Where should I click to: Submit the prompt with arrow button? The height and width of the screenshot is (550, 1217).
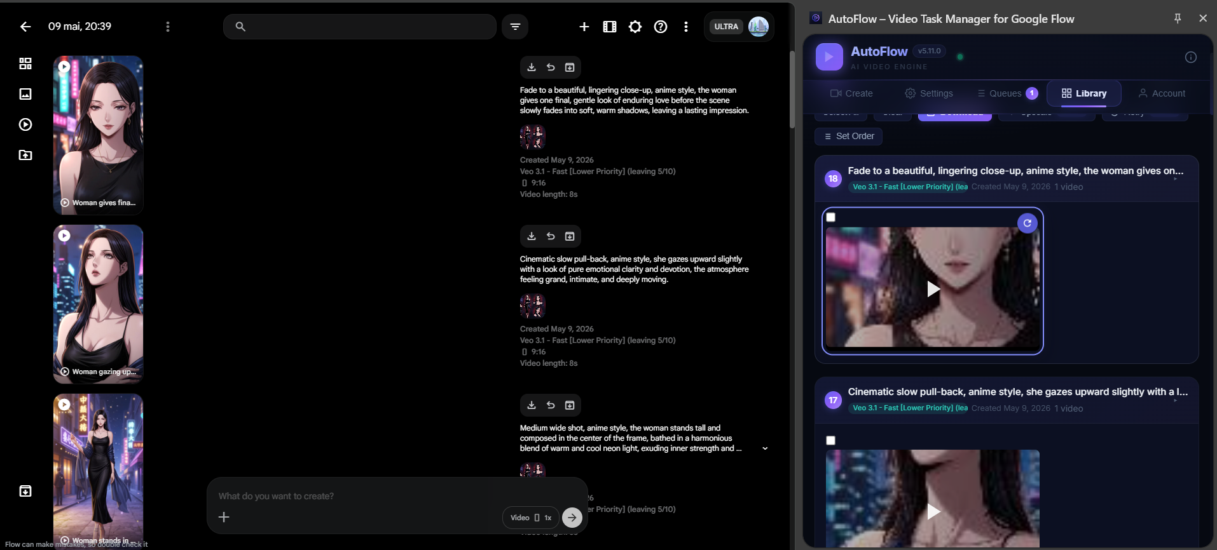(x=572, y=517)
